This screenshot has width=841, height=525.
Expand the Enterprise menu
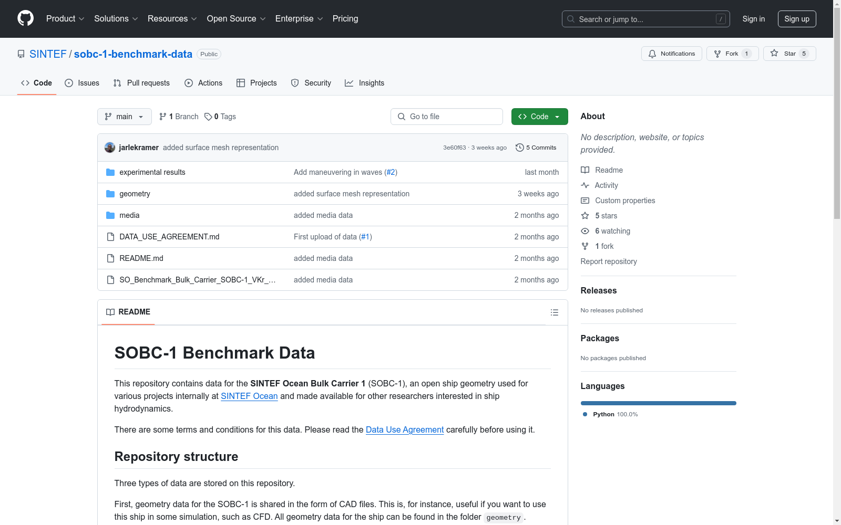click(x=299, y=19)
